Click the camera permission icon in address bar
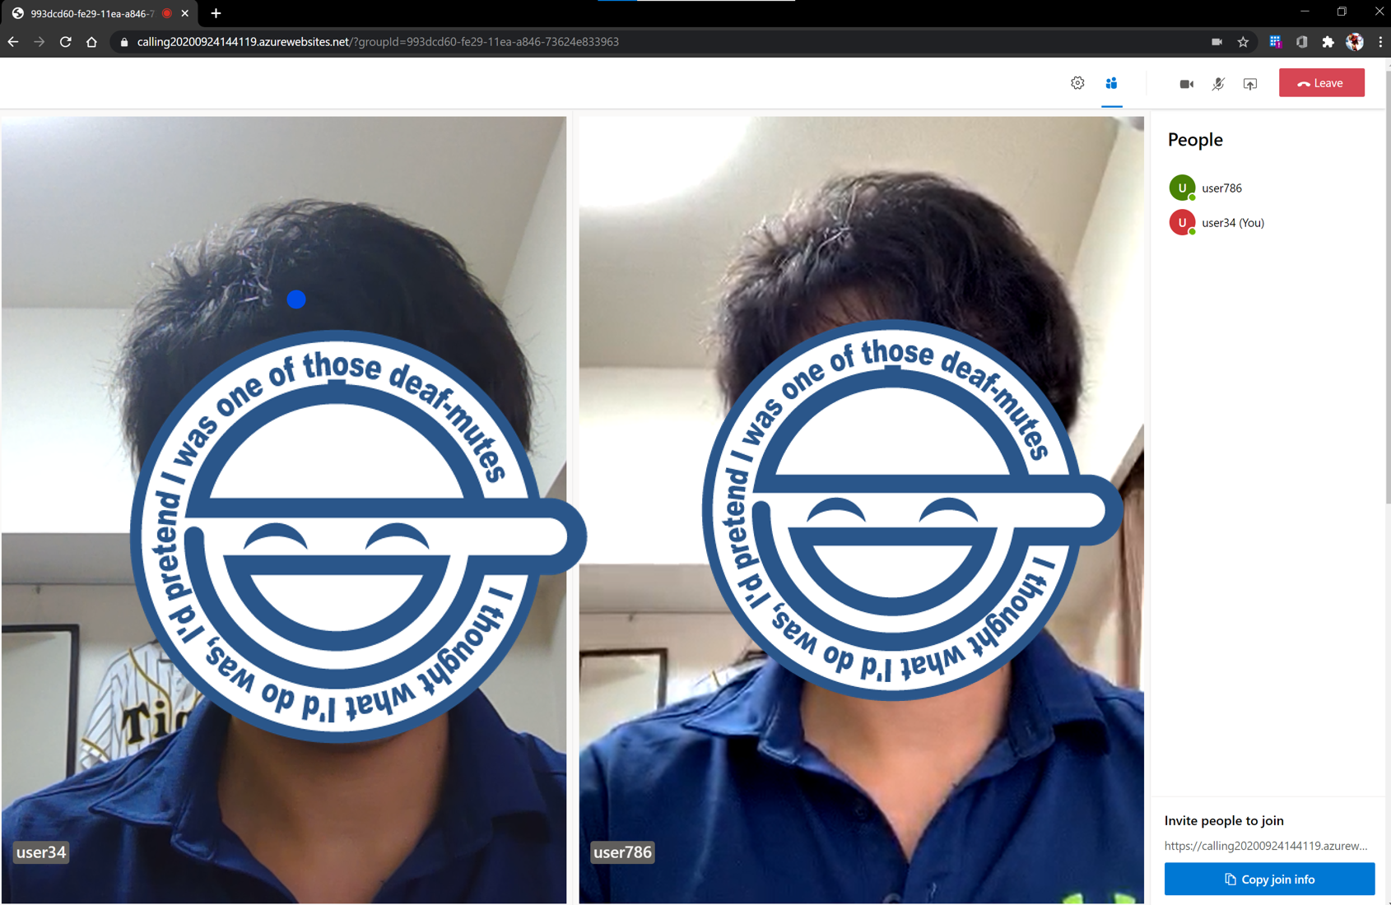The height and width of the screenshot is (905, 1391). click(x=1217, y=42)
